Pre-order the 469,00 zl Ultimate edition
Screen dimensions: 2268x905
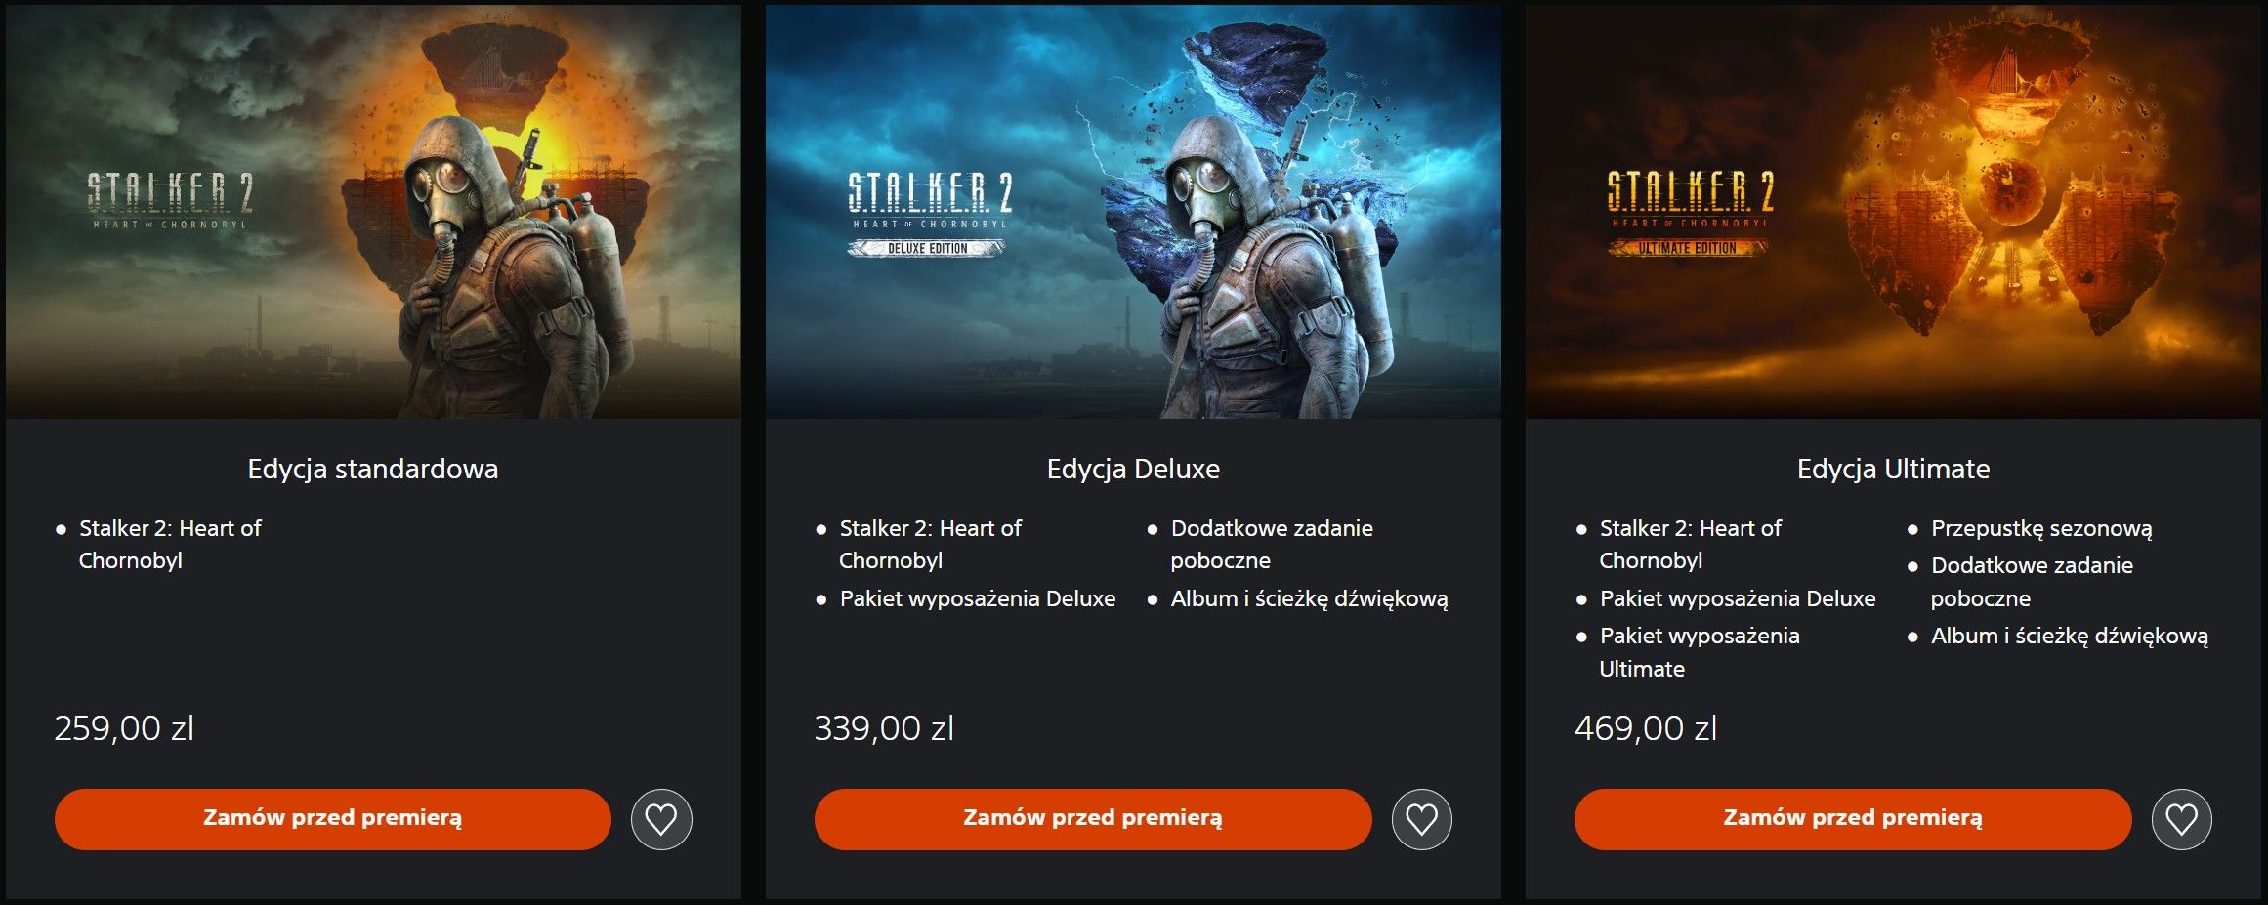(x=1853, y=819)
